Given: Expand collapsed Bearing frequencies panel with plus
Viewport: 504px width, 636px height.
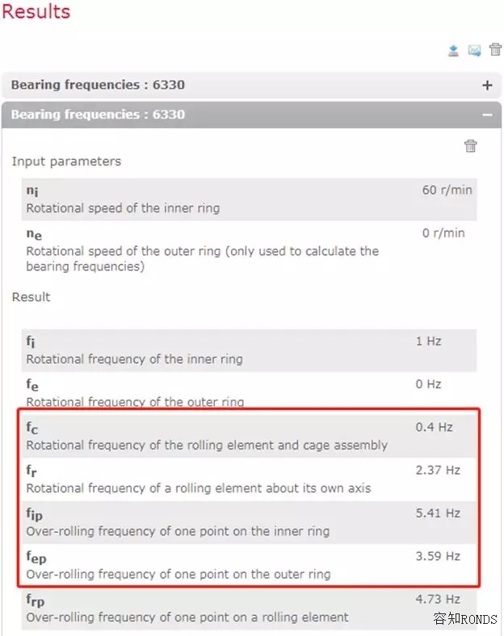Looking at the screenshot, I should point(486,86).
